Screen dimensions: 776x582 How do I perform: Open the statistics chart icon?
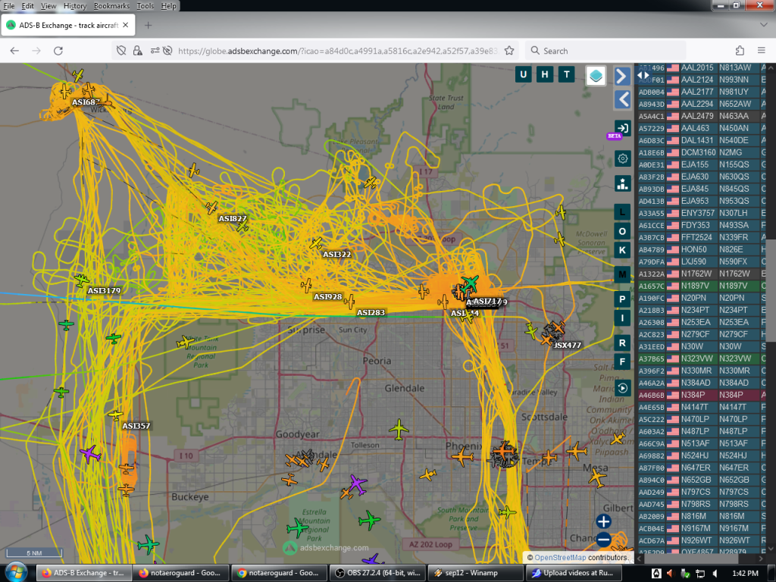pyautogui.click(x=622, y=183)
